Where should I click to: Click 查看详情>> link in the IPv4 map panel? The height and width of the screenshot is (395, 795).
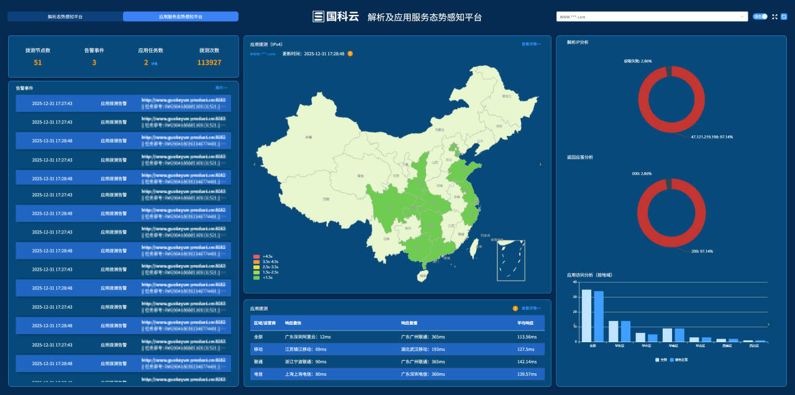[x=531, y=45]
